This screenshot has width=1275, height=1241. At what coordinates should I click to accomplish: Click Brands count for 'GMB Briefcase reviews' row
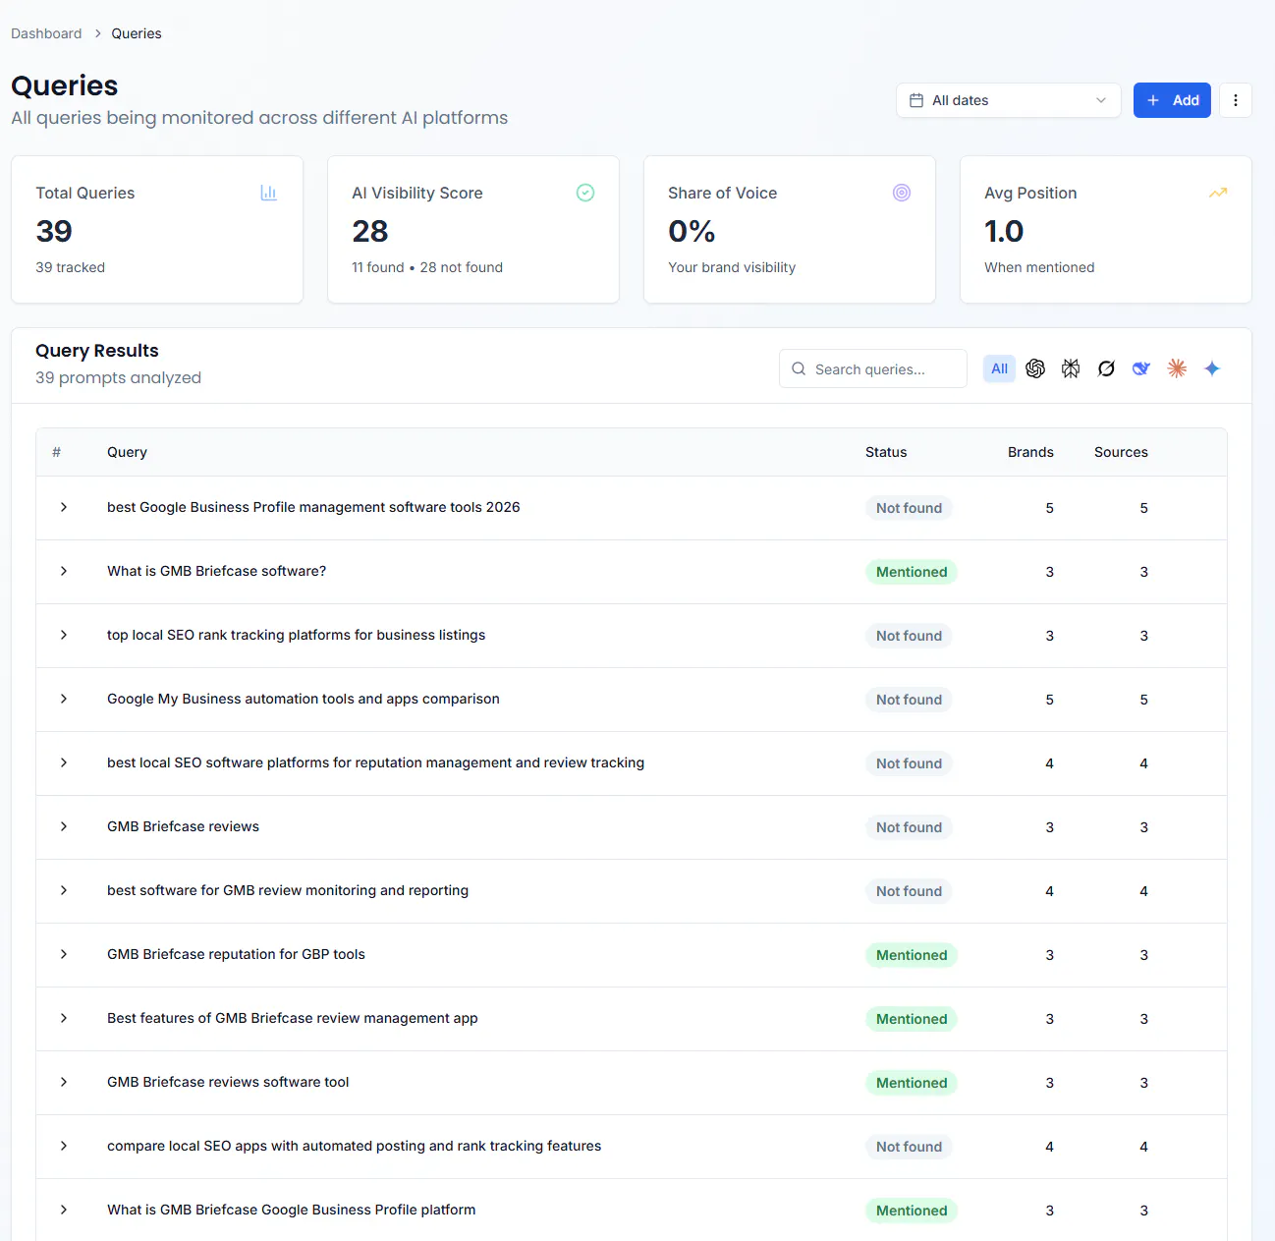click(x=1049, y=827)
